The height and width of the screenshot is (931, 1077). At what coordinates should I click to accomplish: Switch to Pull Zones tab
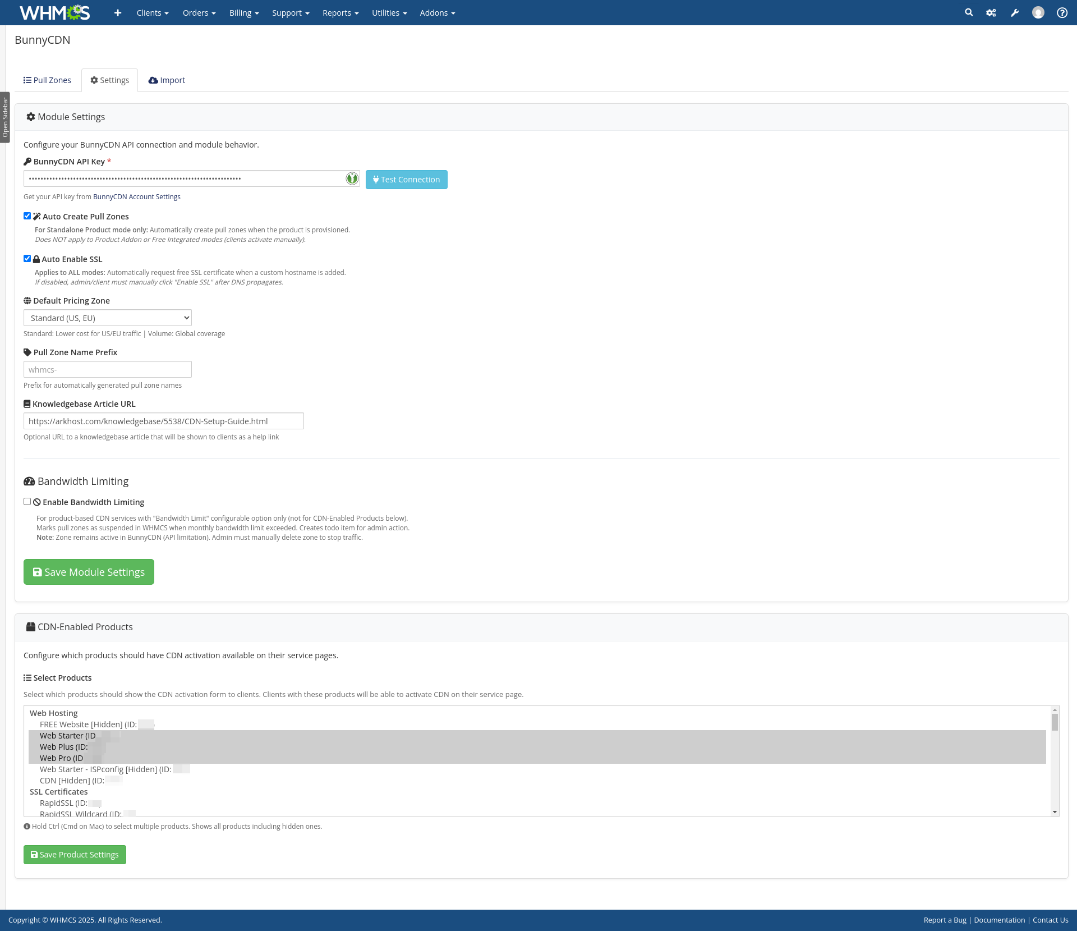click(x=47, y=80)
